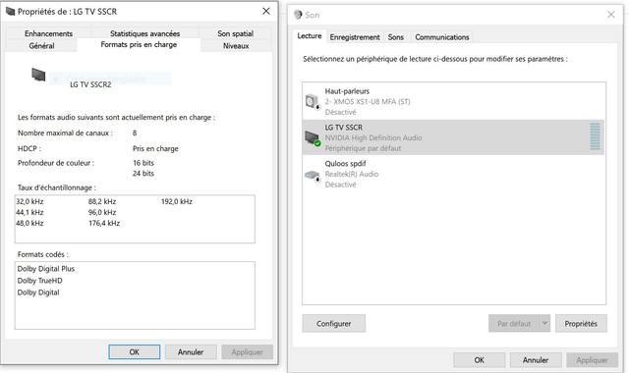Select the Lecture tab in Son window
The image size is (629, 373).
coord(310,36)
